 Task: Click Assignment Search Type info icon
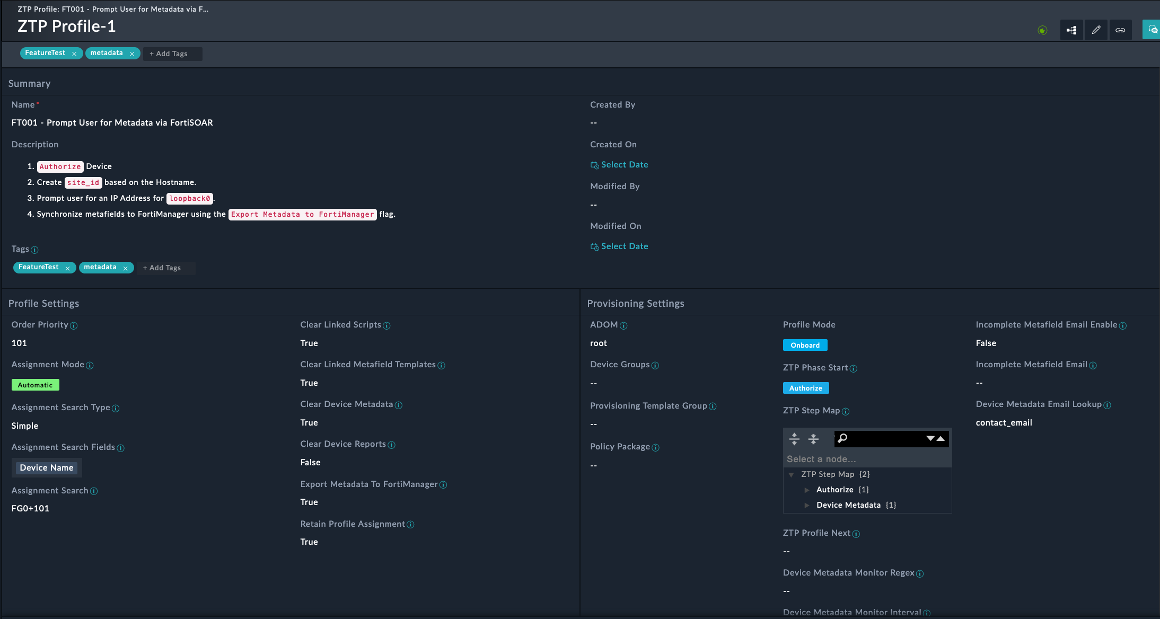pos(116,409)
